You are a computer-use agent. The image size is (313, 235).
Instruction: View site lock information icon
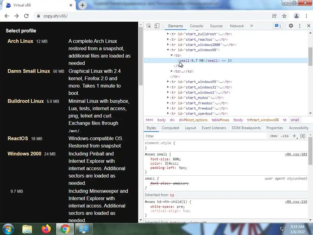pos(39,16)
